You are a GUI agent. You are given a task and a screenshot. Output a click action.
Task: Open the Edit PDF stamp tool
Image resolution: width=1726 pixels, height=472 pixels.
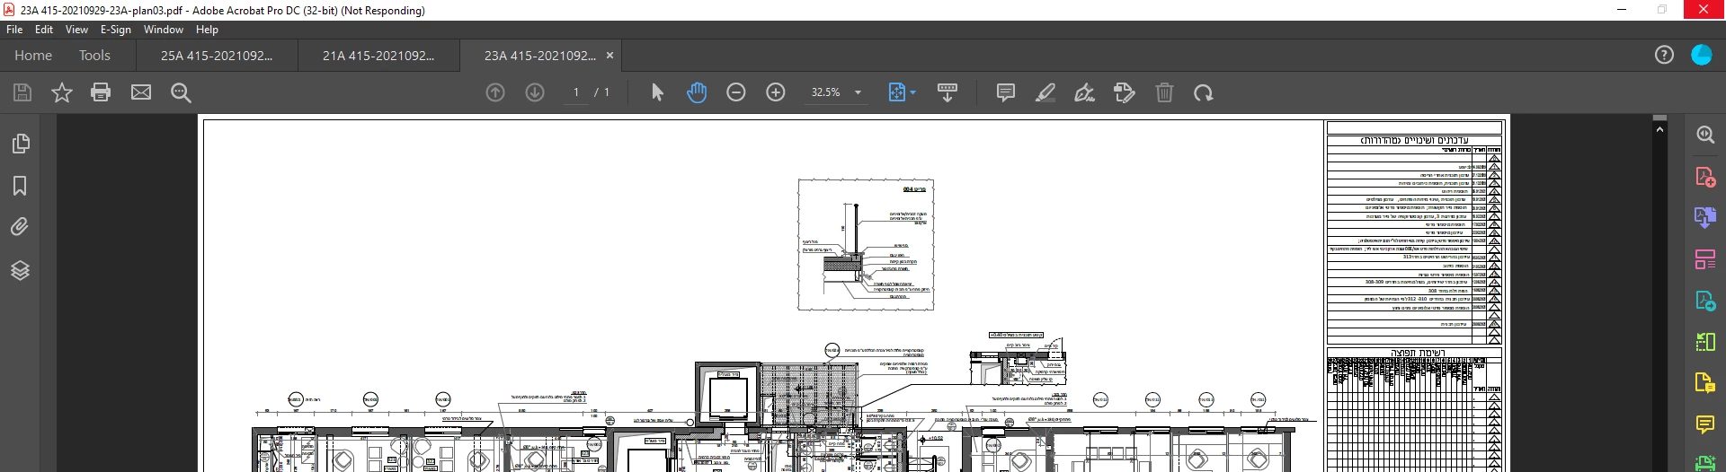pyautogui.click(x=1125, y=92)
